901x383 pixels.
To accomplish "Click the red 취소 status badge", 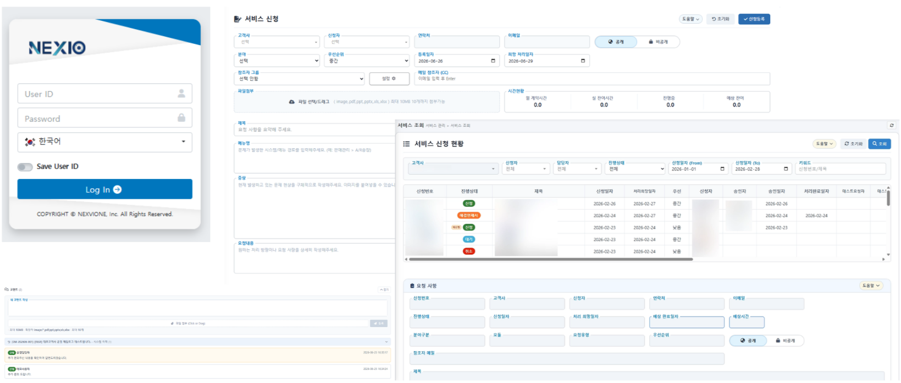I will [469, 251].
